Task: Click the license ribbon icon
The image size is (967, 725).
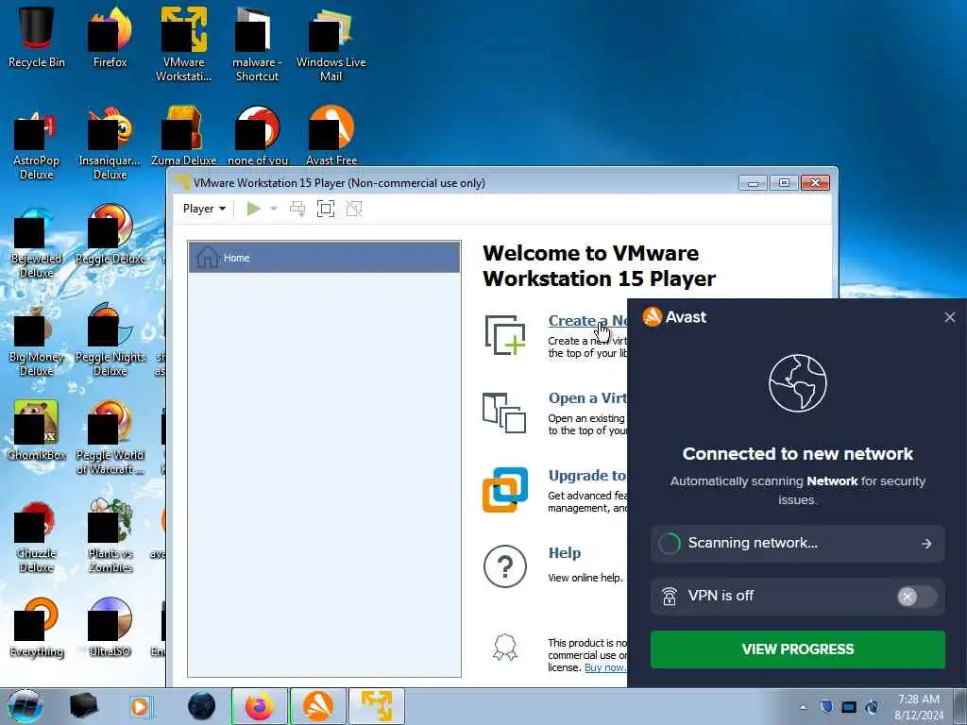Action: pyautogui.click(x=505, y=648)
